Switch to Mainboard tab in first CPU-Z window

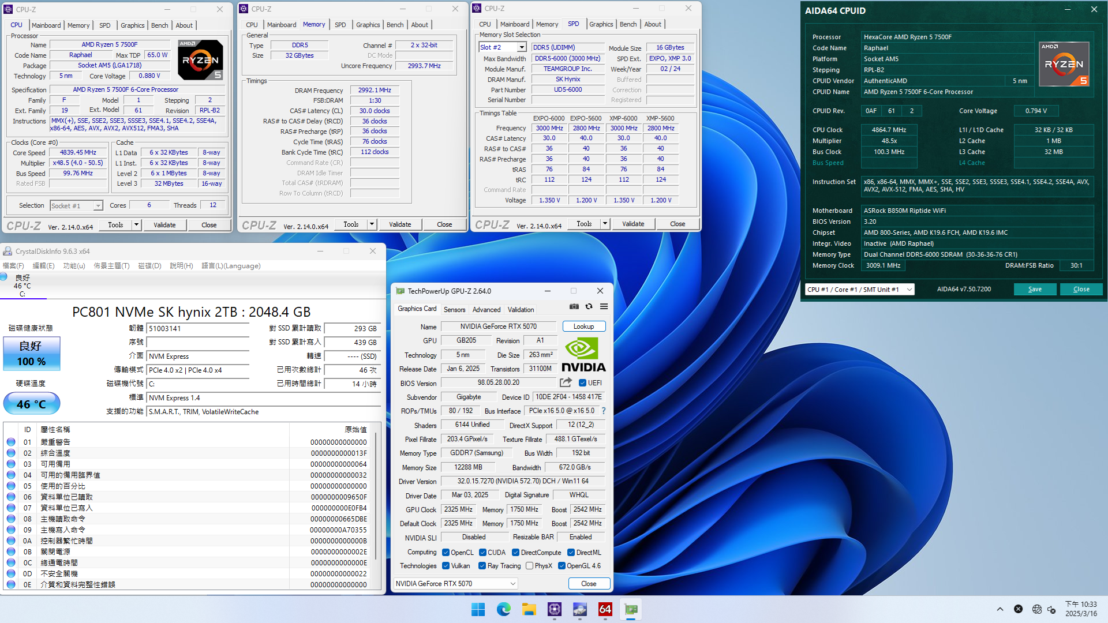[46, 25]
